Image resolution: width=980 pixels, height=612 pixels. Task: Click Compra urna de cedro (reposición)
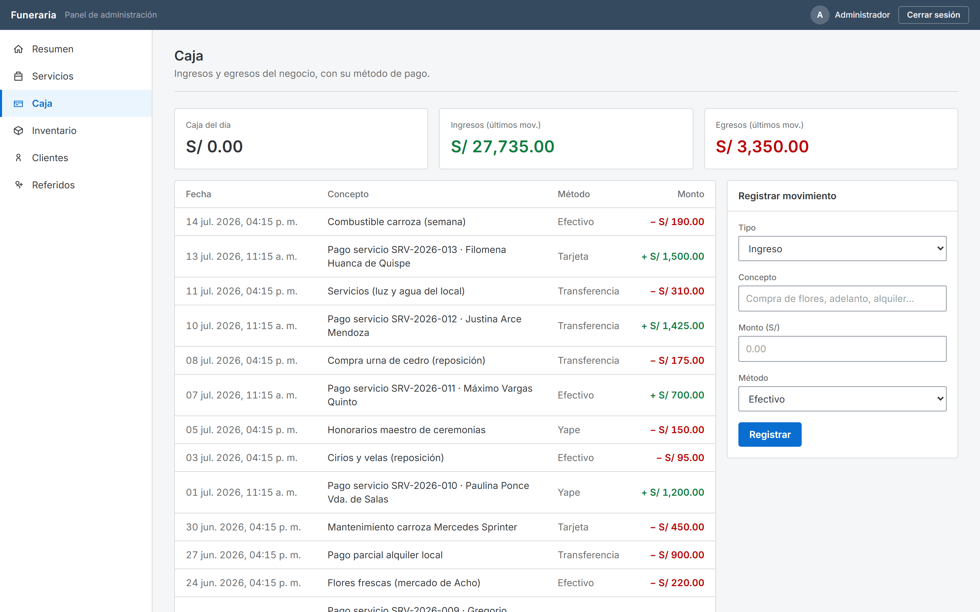(406, 360)
